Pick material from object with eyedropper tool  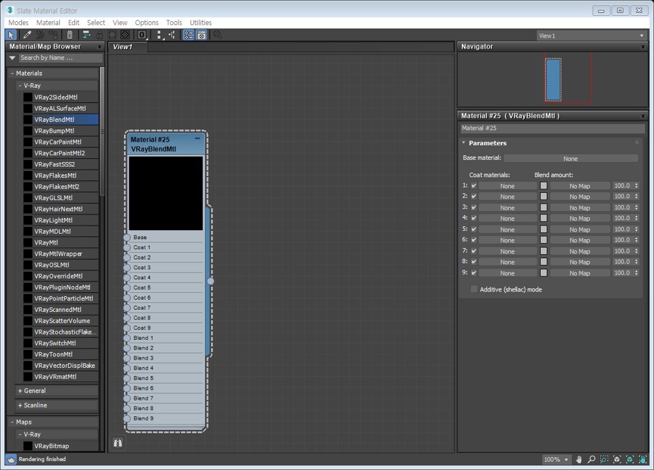[x=27, y=35]
